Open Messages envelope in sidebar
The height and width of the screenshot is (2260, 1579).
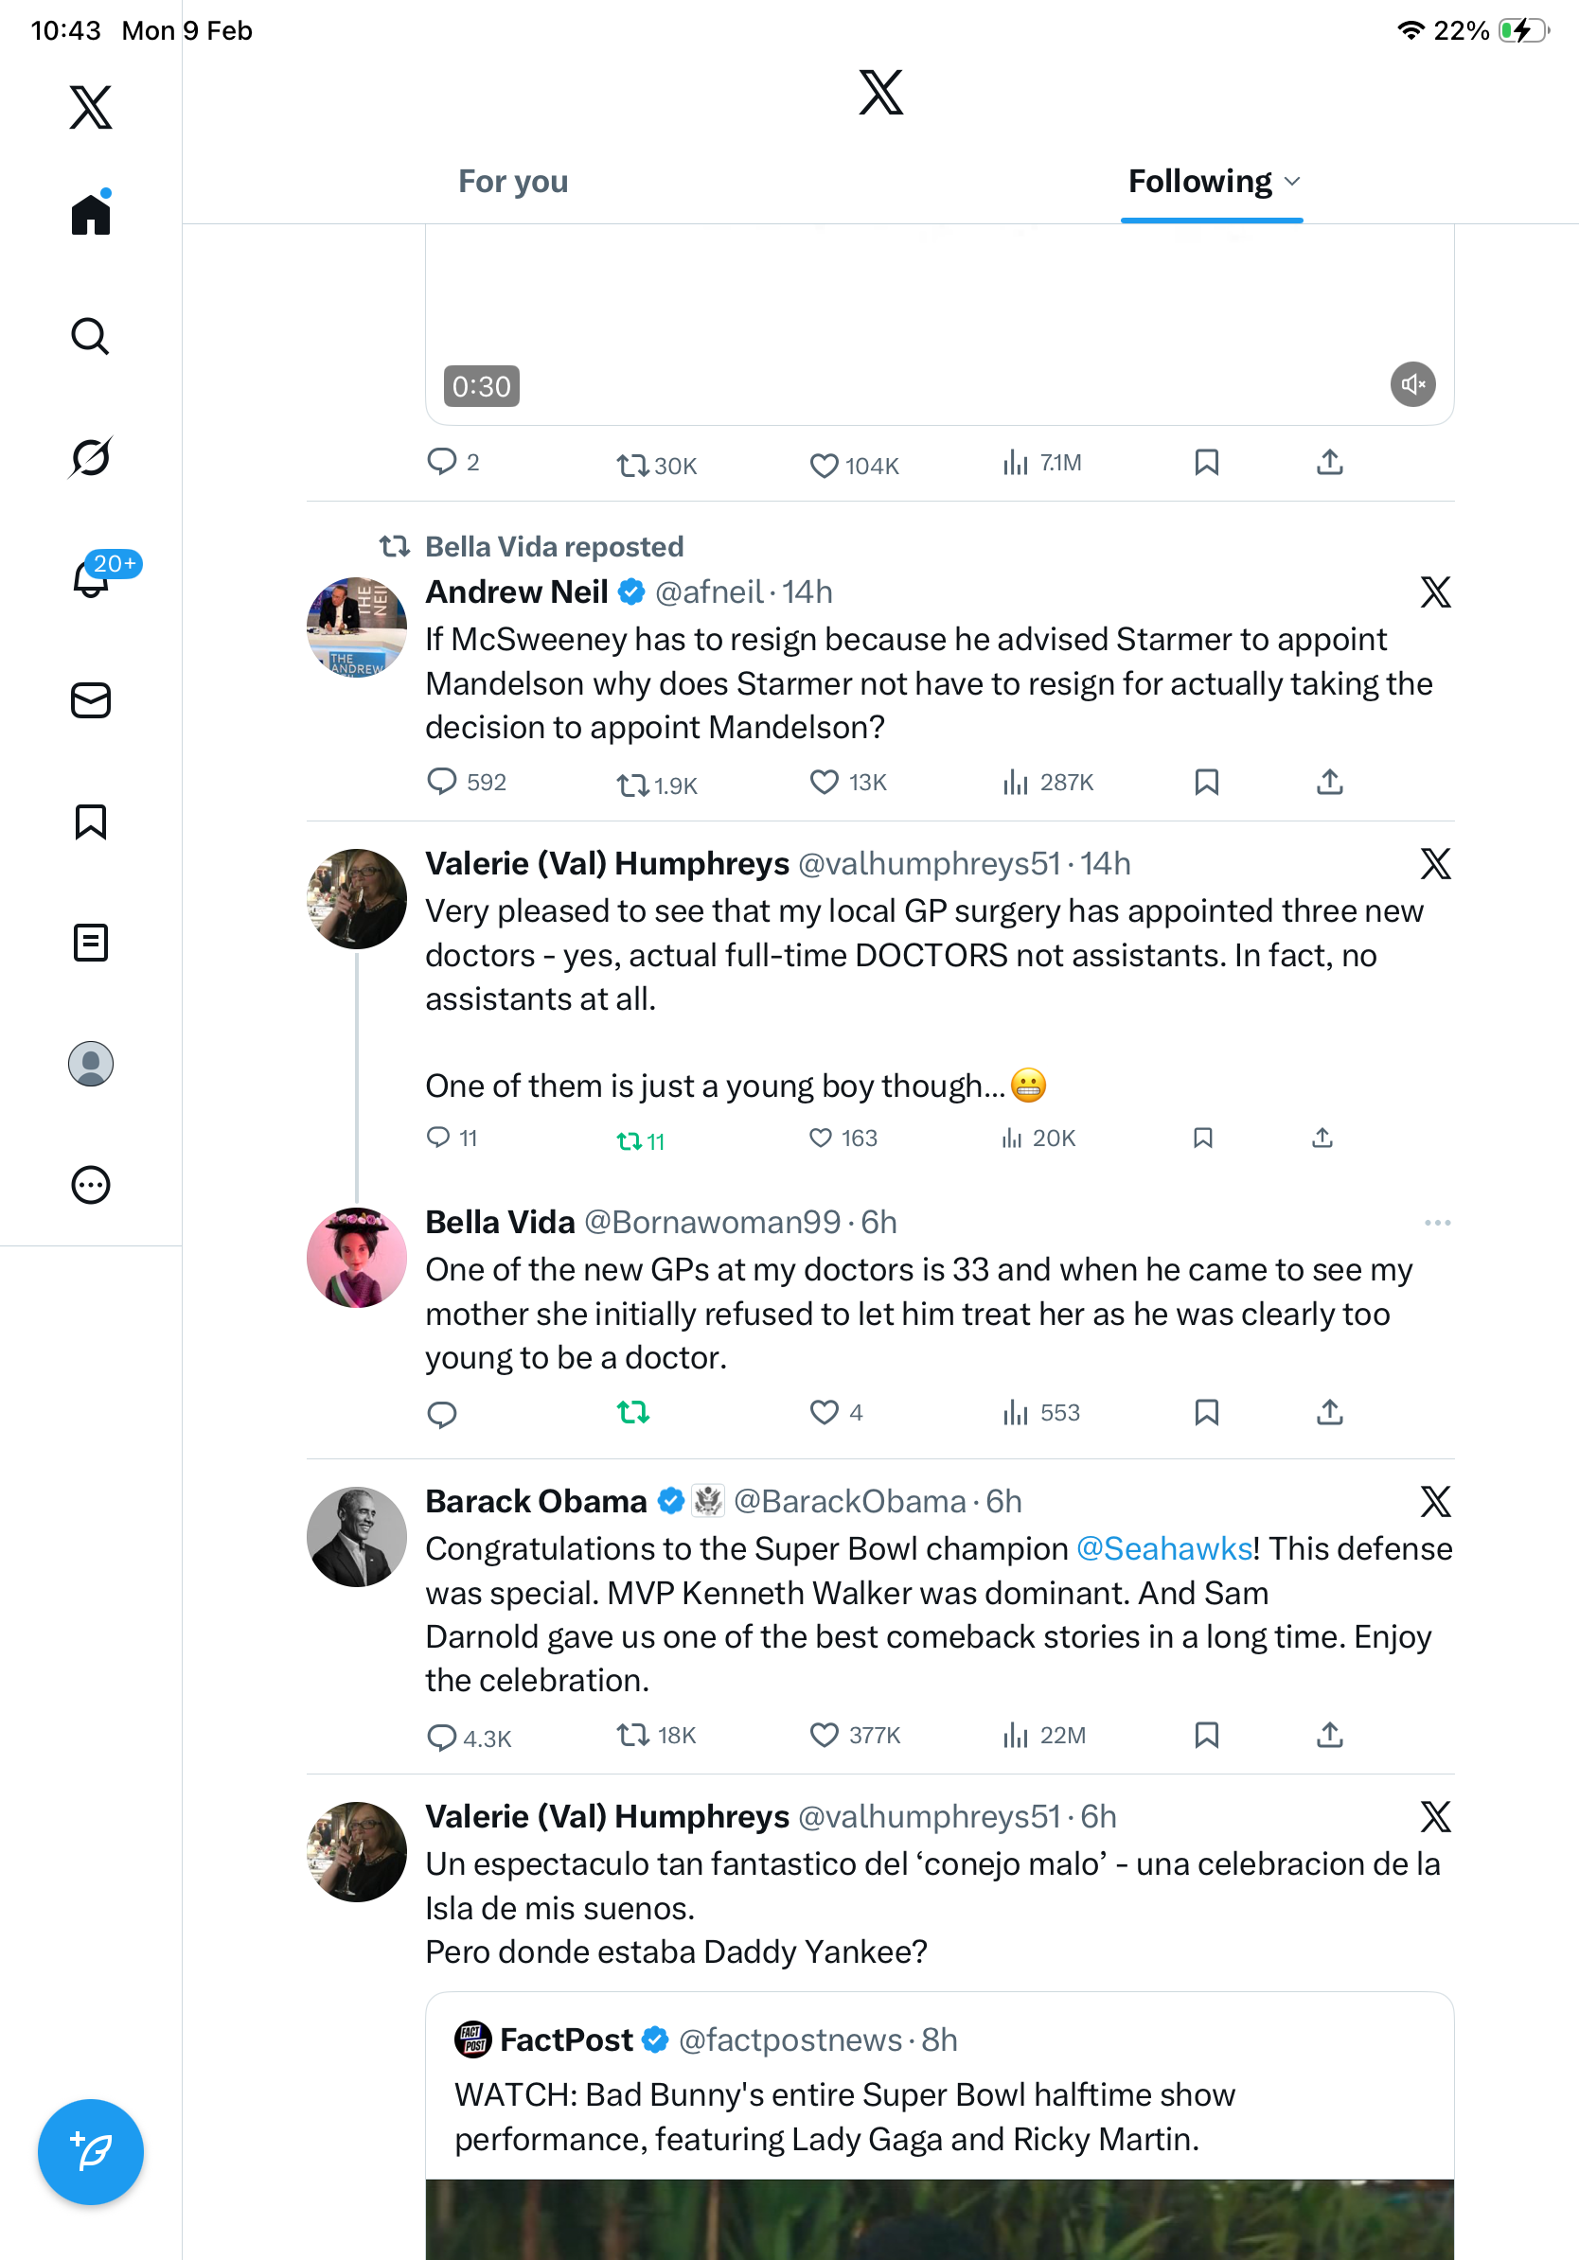[90, 701]
